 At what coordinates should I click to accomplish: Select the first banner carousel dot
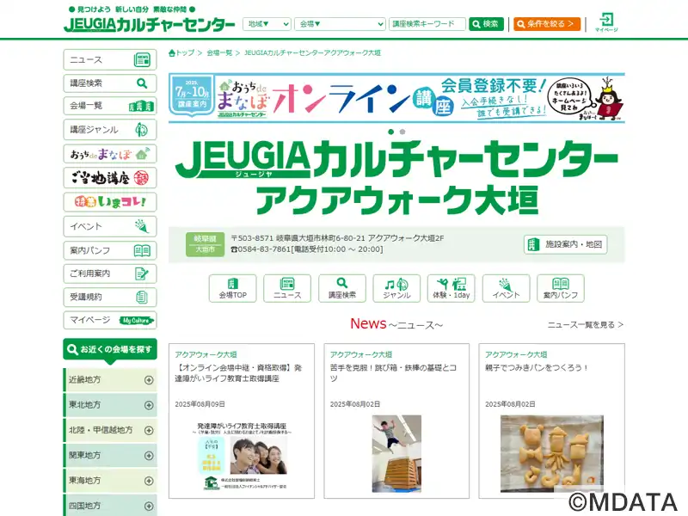[391, 132]
